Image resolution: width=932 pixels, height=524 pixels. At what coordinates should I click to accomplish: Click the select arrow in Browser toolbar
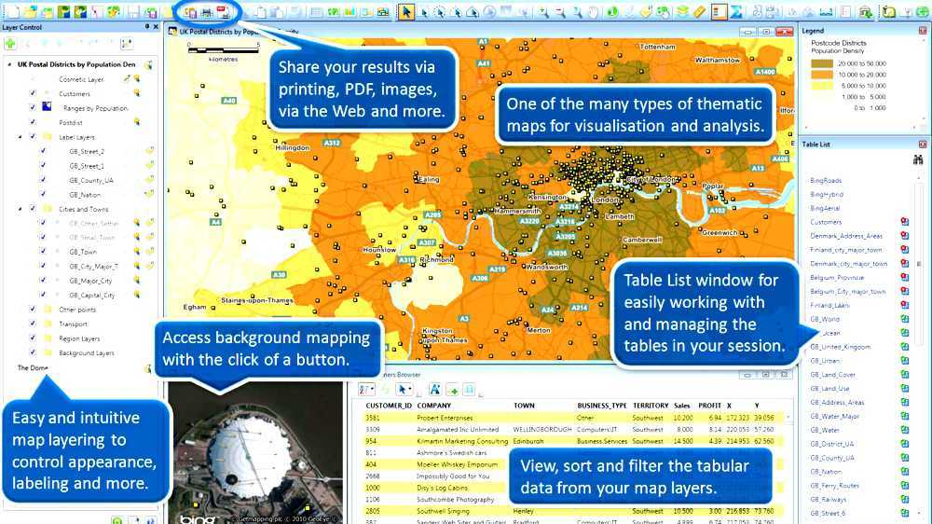pos(404,390)
